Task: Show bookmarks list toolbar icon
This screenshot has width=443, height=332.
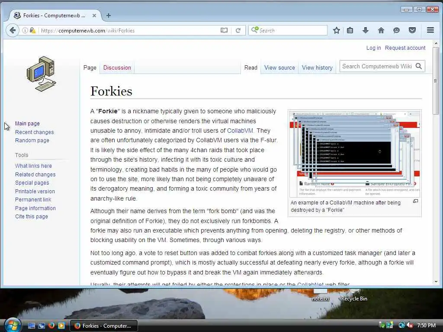Action: pos(350,30)
